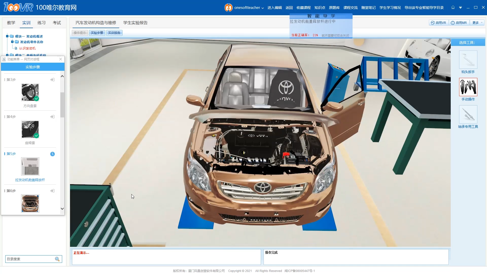This screenshot has width=487, height=274.
Task: Click the home icon in title bar
Action: [453, 7]
